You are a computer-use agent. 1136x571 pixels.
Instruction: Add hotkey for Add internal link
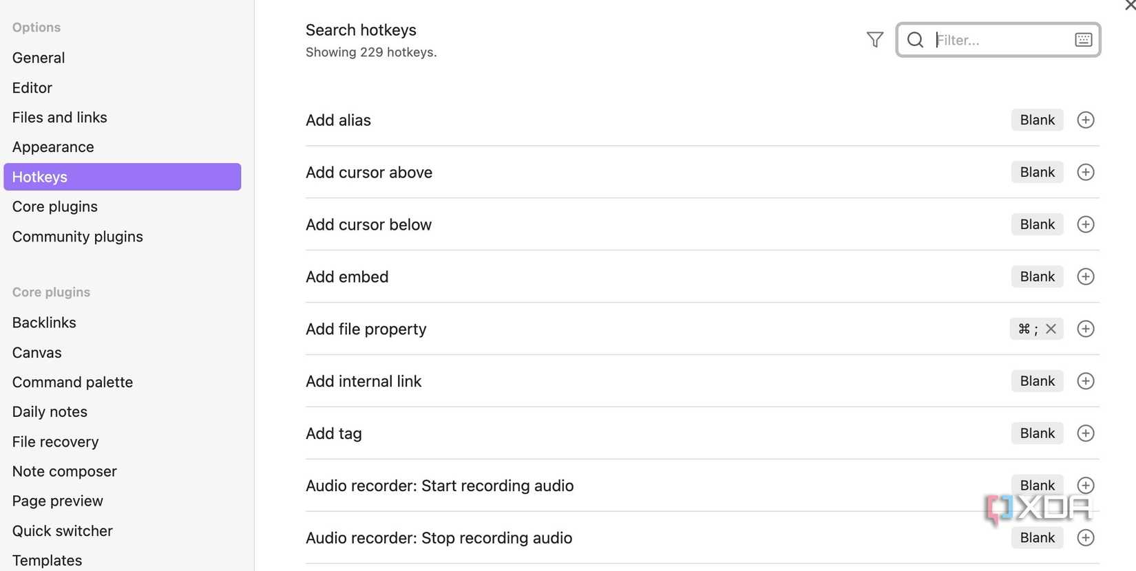click(1085, 381)
